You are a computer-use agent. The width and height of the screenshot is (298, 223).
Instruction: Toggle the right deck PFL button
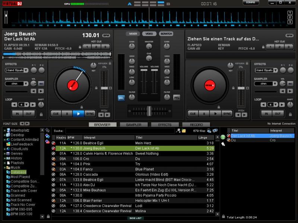click(x=177, y=98)
